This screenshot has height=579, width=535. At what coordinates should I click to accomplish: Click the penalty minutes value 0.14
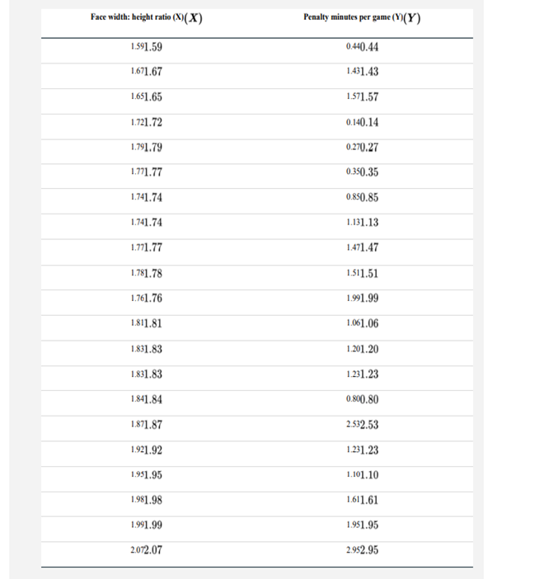[x=363, y=122]
